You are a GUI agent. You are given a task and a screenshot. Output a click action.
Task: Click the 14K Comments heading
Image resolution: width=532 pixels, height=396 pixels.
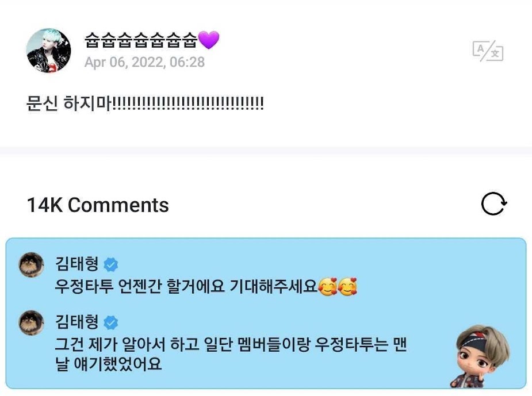coord(98,205)
